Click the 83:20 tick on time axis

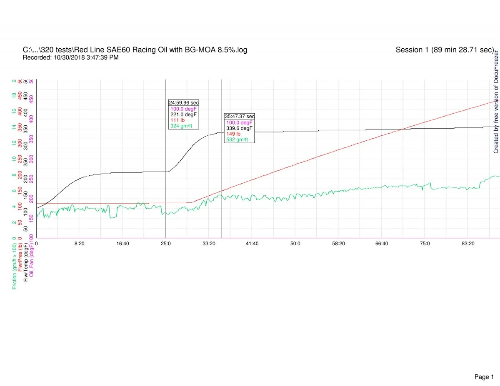468,244
